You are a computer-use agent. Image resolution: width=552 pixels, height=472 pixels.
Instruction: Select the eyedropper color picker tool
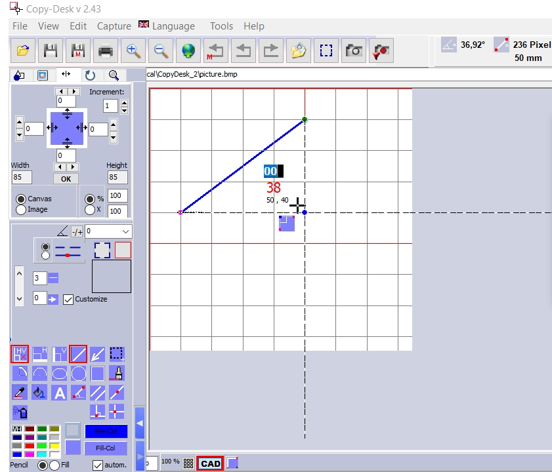click(x=20, y=393)
